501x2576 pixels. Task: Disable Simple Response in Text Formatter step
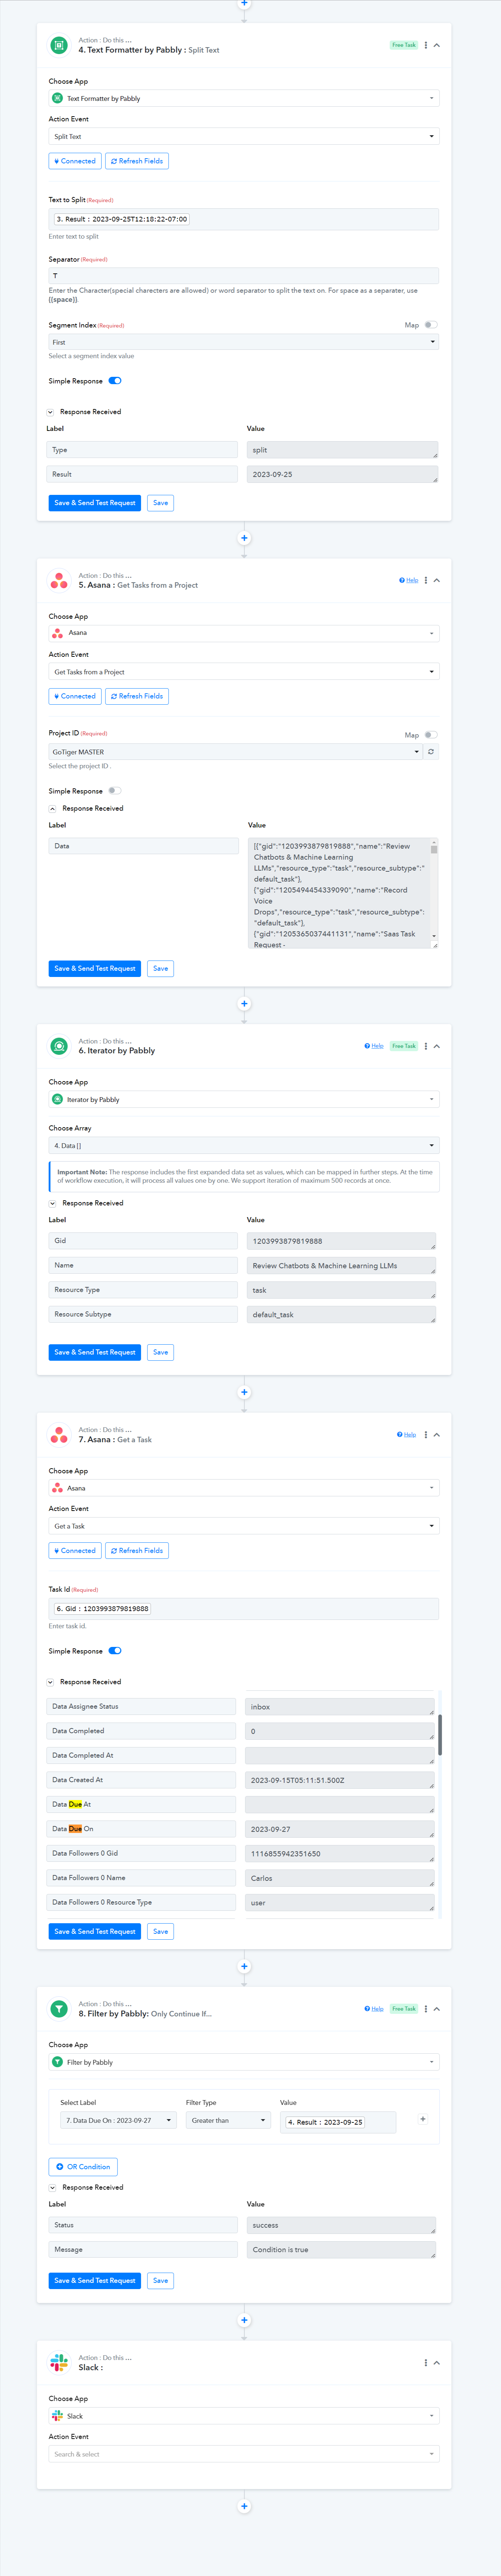click(115, 381)
